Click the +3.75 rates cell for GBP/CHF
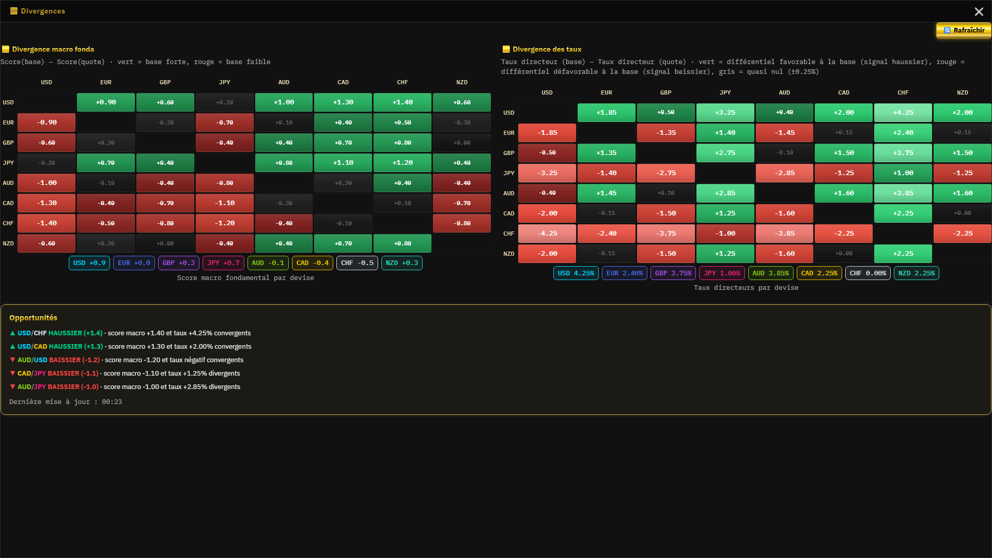This screenshot has height=558, width=992. [903, 153]
